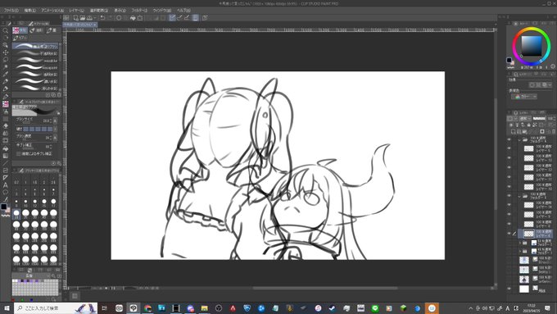Click the Save icon in command bar
557x314 pixels.
[89, 18]
